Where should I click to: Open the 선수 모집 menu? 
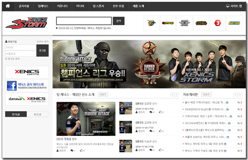tap(118, 6)
